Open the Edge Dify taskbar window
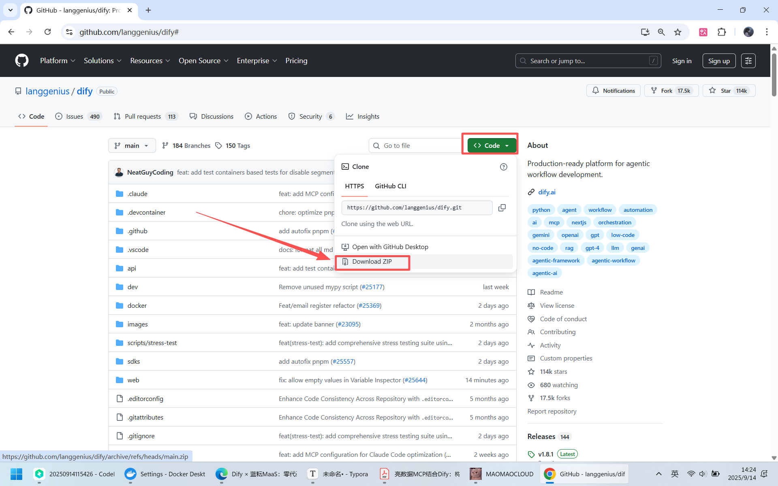Image resolution: width=778 pixels, height=486 pixels. coord(256,474)
